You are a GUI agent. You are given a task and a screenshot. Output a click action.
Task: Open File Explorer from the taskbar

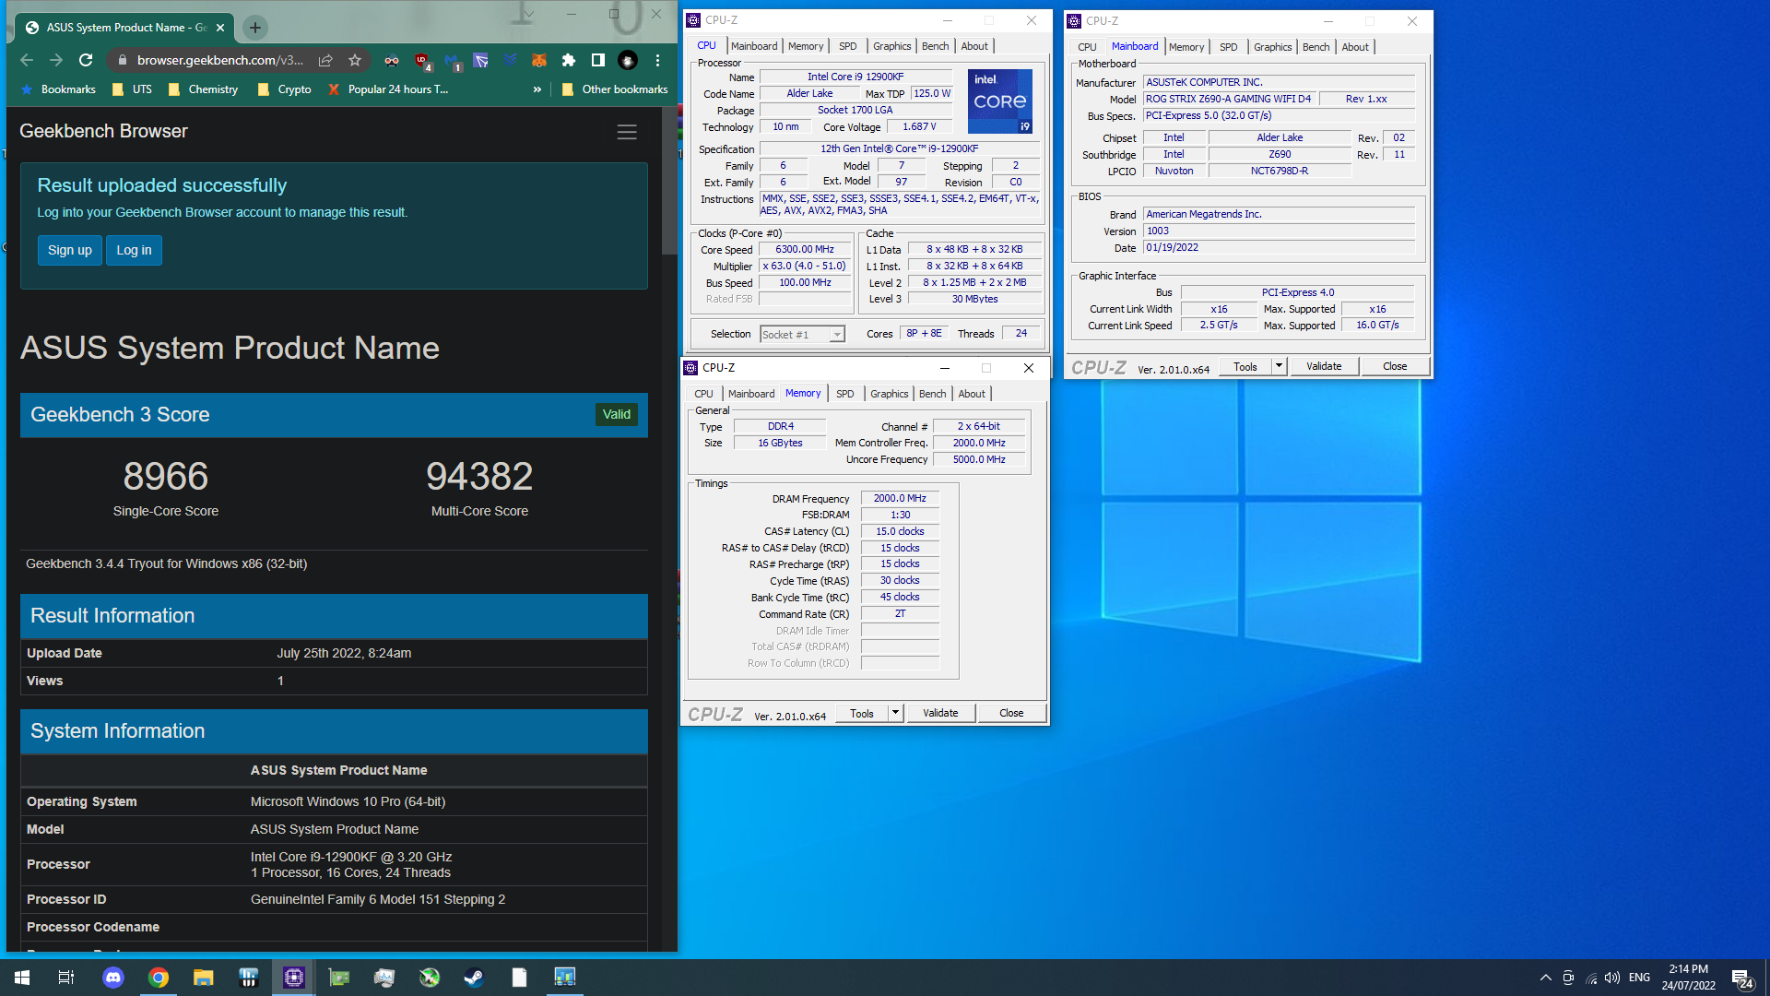(204, 978)
